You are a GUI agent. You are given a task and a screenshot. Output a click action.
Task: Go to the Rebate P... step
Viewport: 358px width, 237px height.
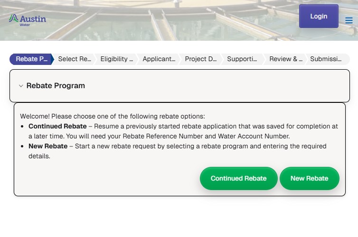click(31, 59)
